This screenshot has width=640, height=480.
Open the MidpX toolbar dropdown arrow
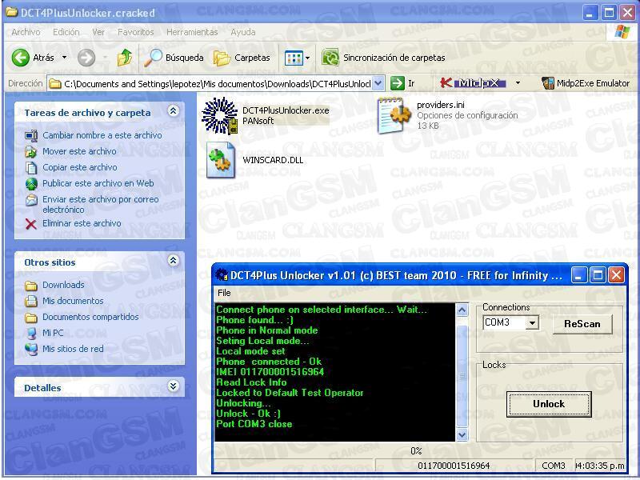[518, 83]
